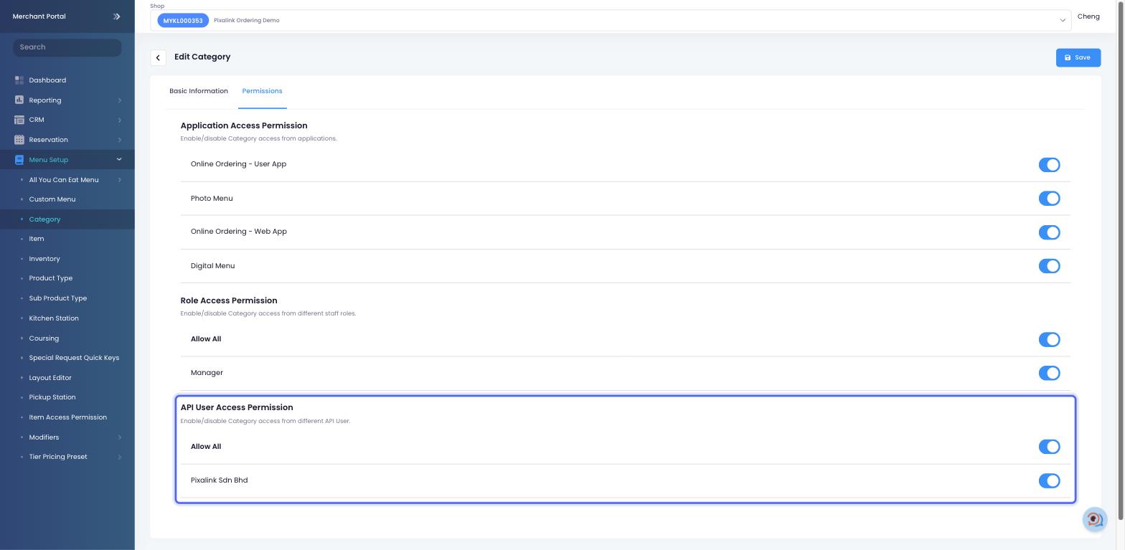Disable Pixalink Sdn Bhd API access
1125x550 pixels.
1049,481
